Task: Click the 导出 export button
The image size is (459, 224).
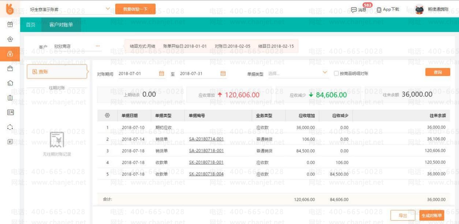Action: click(x=403, y=216)
